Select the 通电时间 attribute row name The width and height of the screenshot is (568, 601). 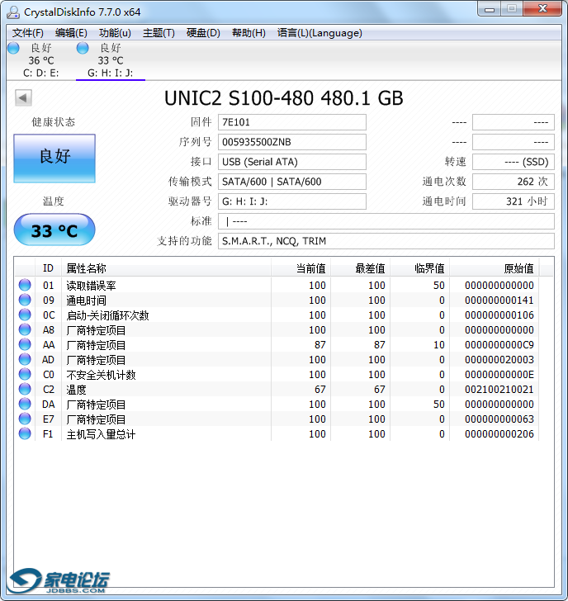[x=86, y=300]
